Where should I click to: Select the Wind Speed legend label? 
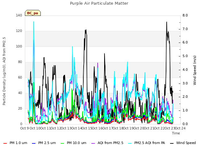[x=186, y=143]
